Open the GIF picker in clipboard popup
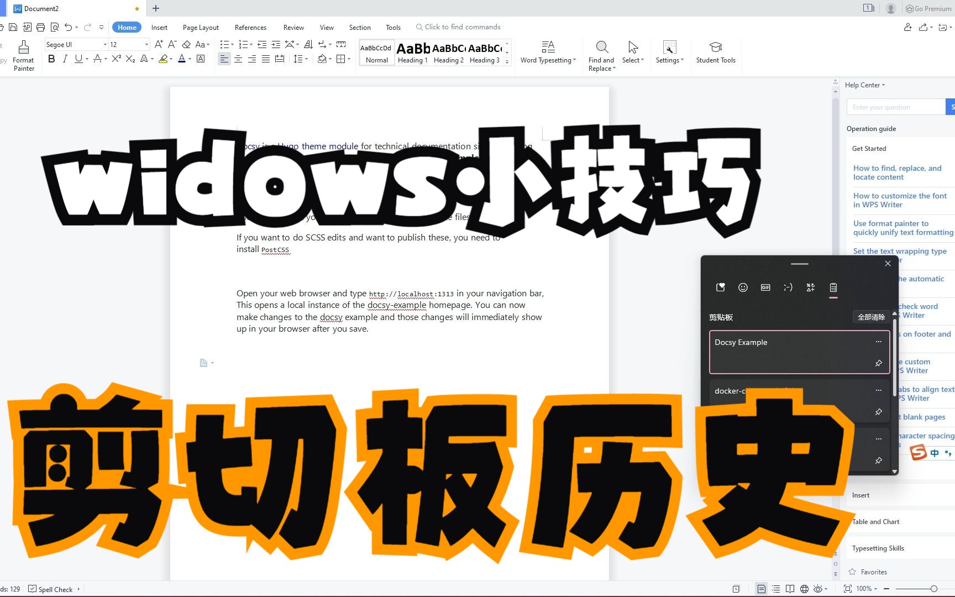 pos(765,287)
